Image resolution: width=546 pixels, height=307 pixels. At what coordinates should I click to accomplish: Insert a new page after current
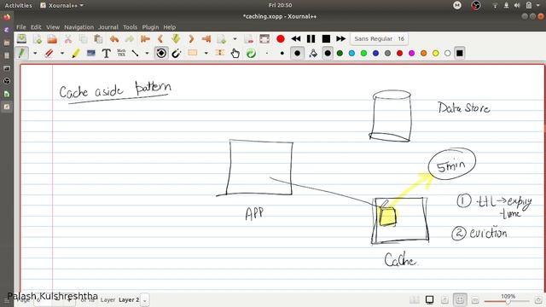click(x=222, y=38)
